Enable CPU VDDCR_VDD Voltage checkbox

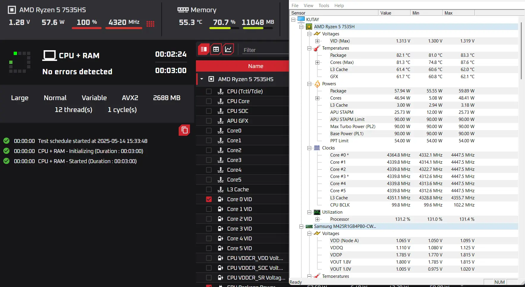tap(209, 258)
